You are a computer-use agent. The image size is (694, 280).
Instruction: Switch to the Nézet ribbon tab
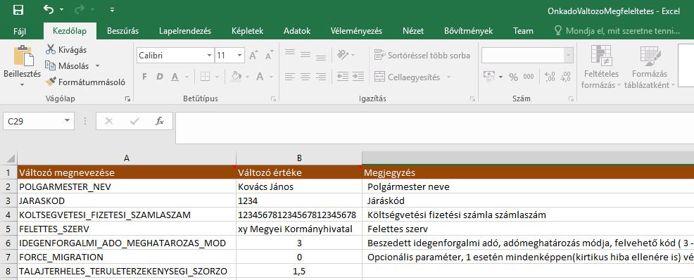click(x=413, y=31)
